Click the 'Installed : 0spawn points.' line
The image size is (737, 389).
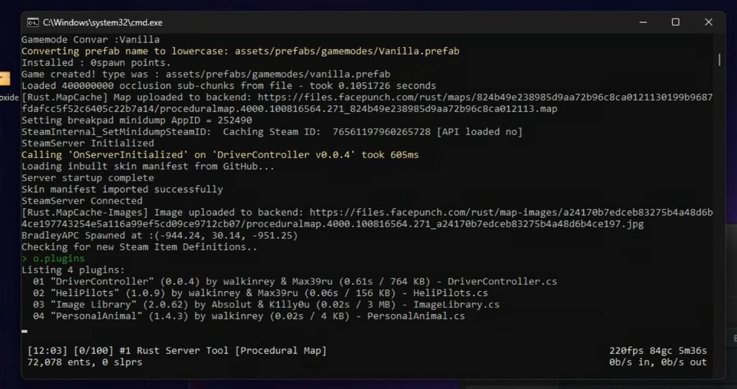(96, 63)
